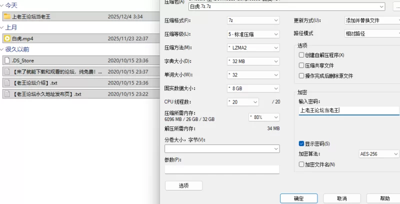Image resolution: width=400 pixels, height=204 pixels.
Task: Click the 确定 button
Action: pyautogui.click(x=298, y=198)
